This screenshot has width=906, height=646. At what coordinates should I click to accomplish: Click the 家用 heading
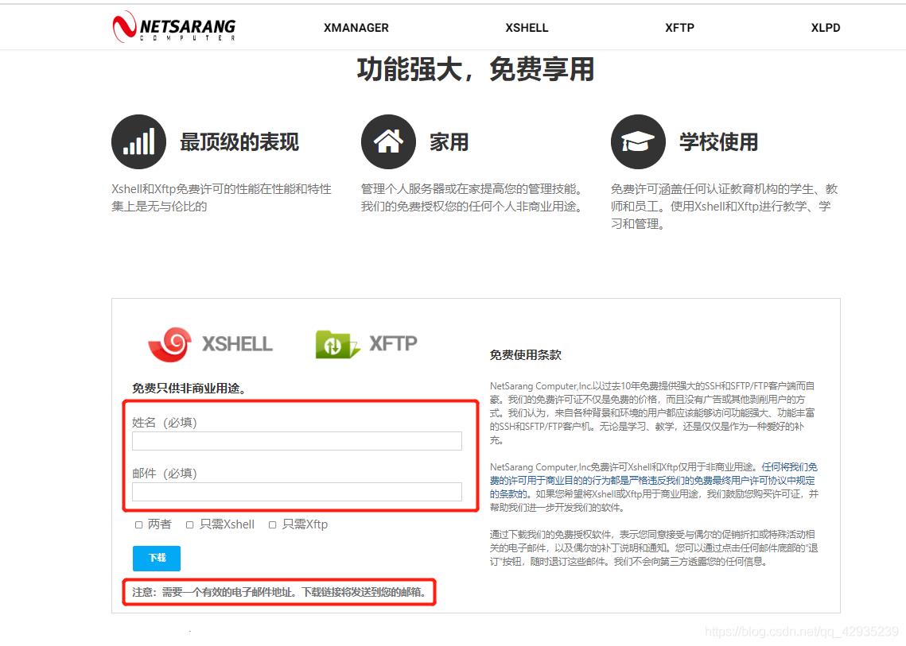[x=449, y=142]
